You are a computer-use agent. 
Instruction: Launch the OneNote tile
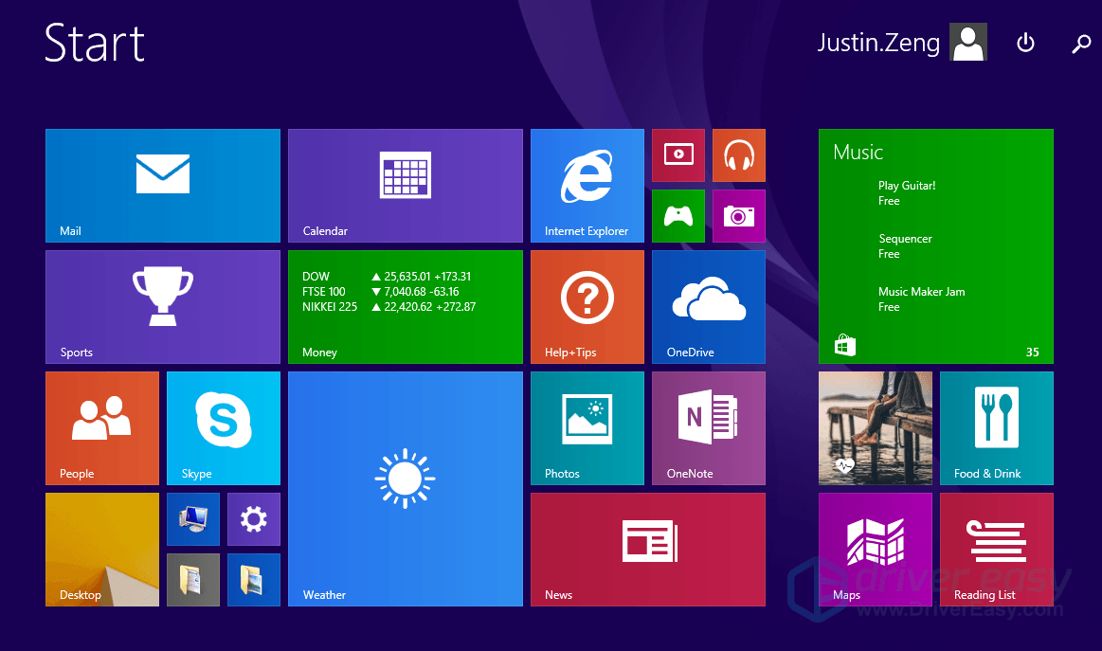(709, 428)
